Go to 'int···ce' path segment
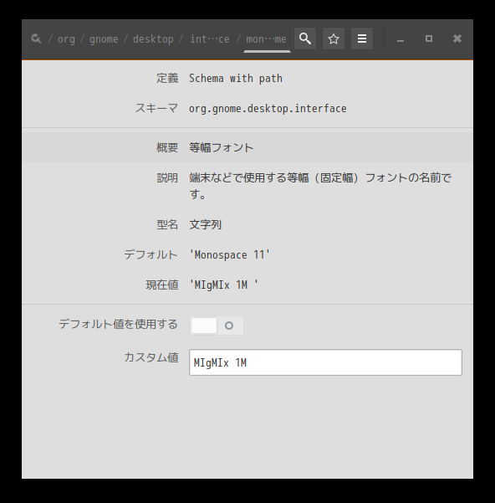The height and width of the screenshot is (503, 495). [x=210, y=39]
